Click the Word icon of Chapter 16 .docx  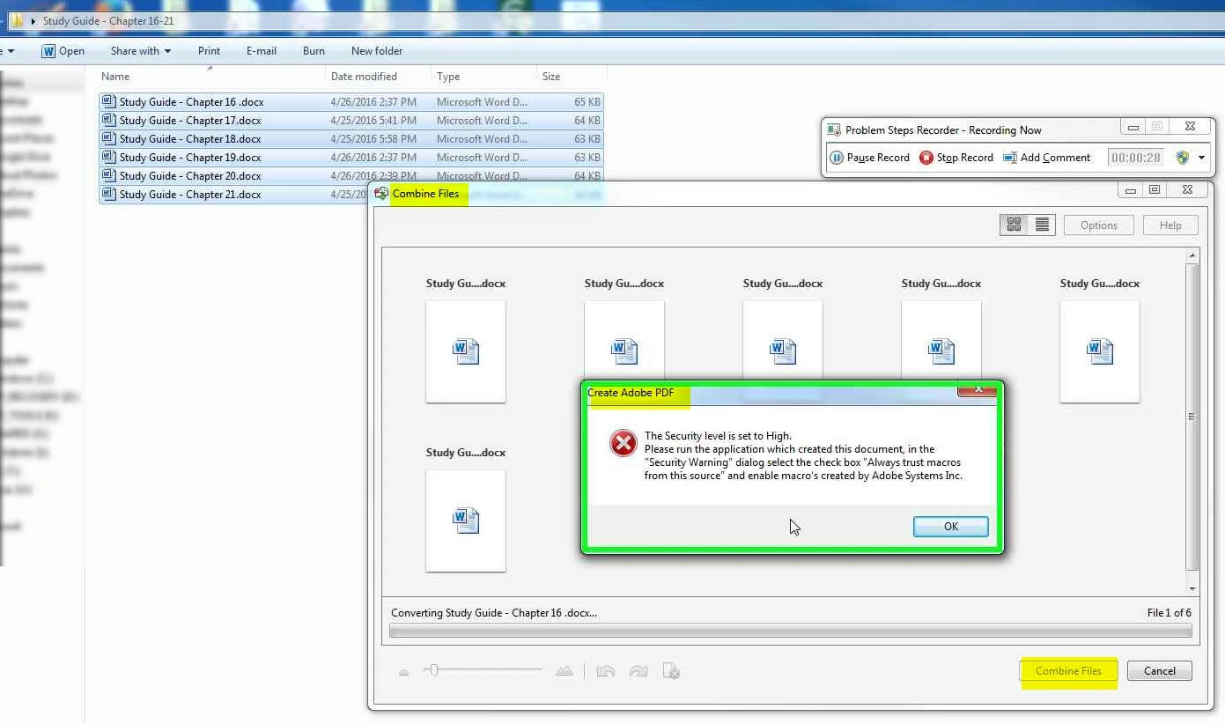(x=109, y=101)
